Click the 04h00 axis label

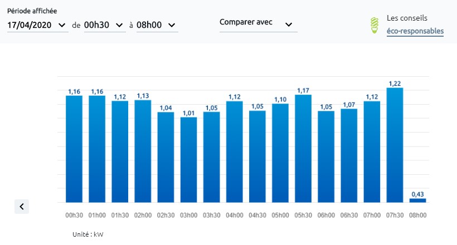(x=234, y=215)
